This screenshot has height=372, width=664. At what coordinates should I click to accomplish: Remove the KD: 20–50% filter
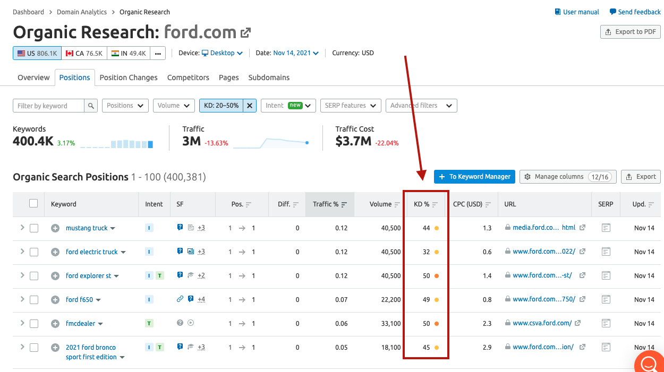(250, 106)
